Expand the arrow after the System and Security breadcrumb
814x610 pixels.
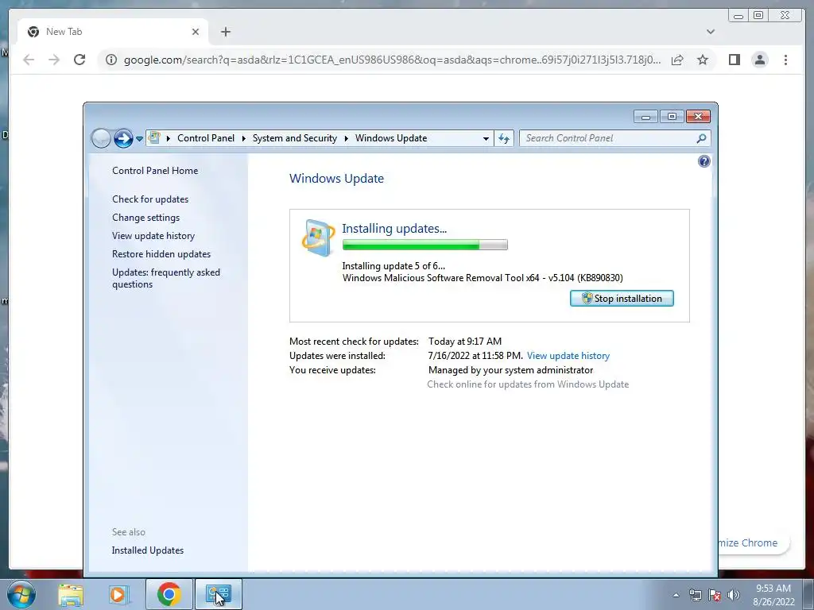[346, 138]
